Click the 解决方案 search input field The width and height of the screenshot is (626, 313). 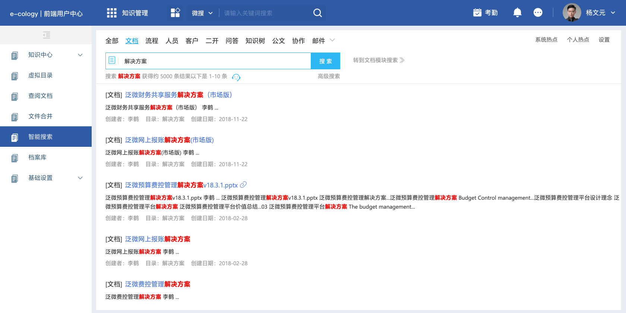(x=214, y=61)
